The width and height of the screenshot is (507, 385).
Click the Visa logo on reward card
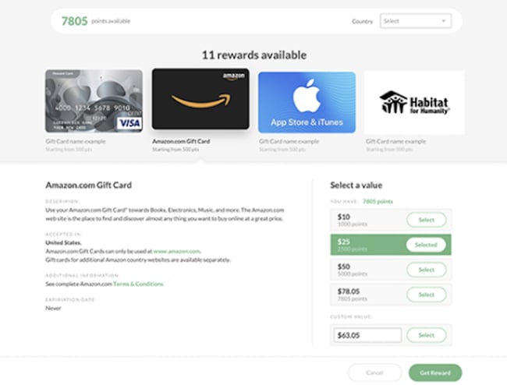[129, 123]
